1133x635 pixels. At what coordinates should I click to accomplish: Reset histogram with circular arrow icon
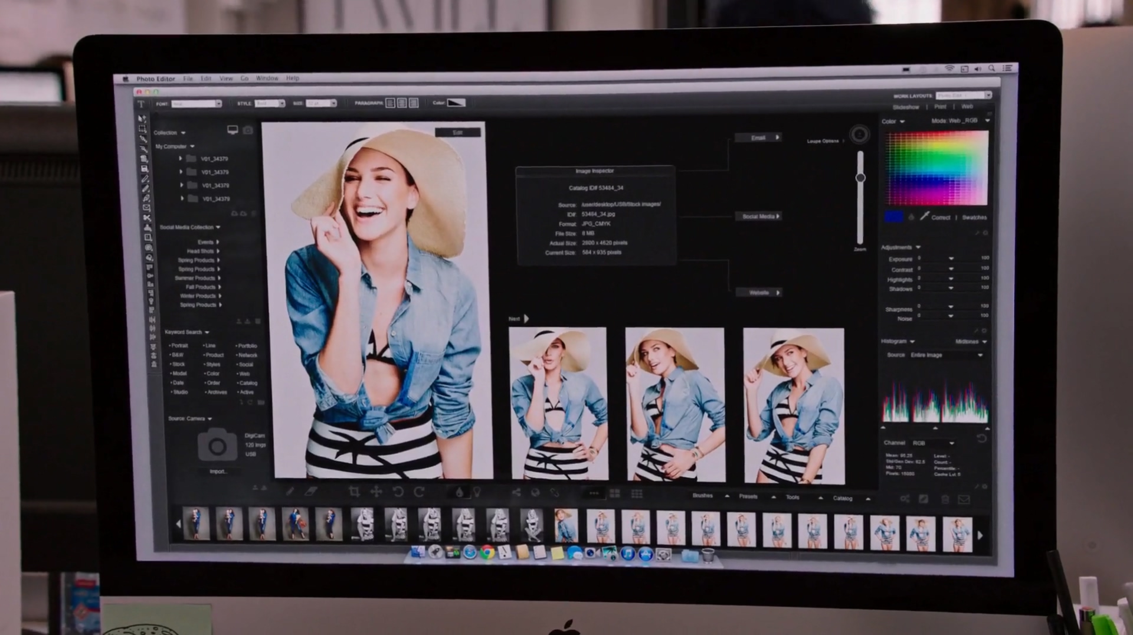[981, 438]
